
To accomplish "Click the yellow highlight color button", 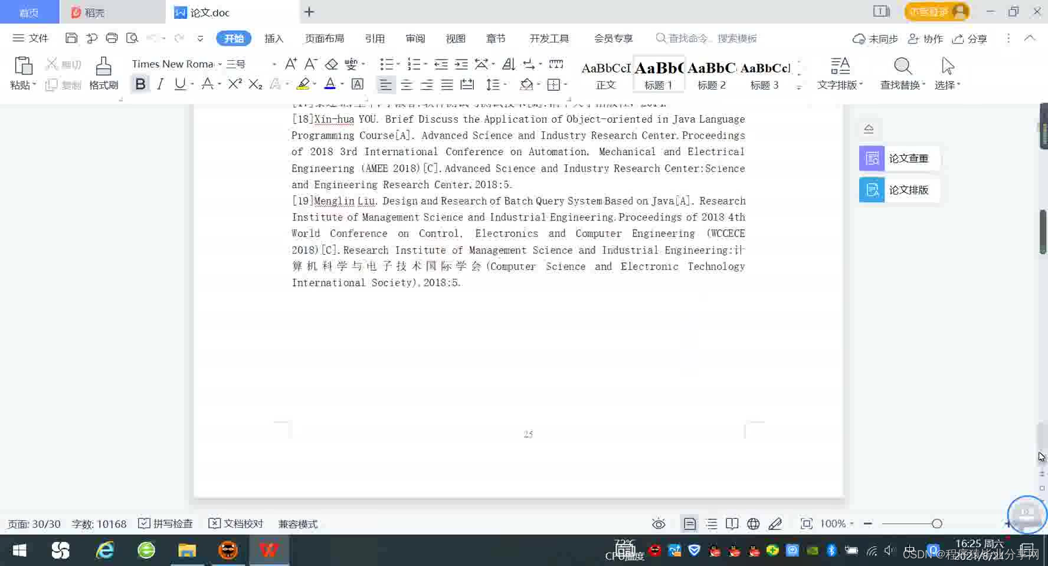I will click(x=303, y=84).
